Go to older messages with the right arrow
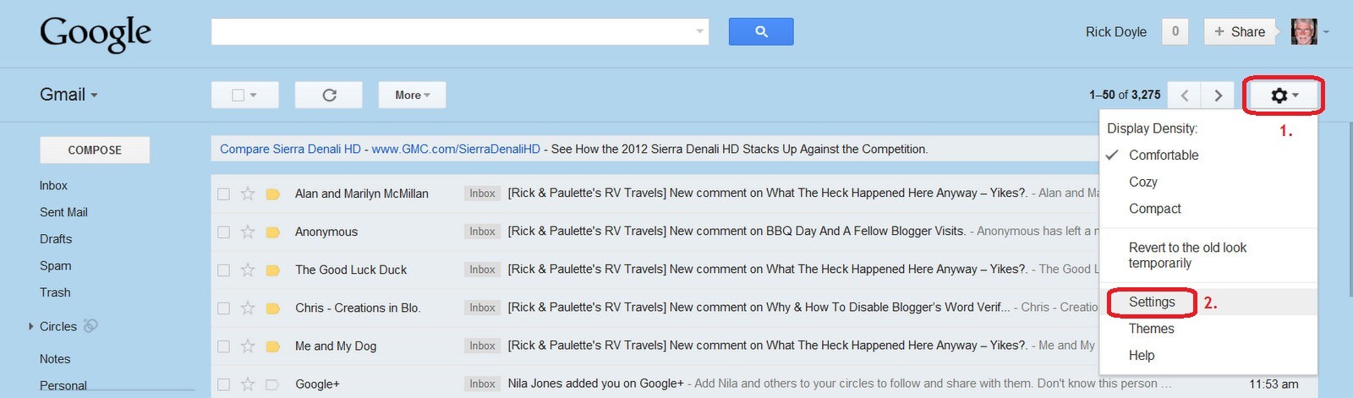This screenshot has height=398, width=1353. 1218,95
